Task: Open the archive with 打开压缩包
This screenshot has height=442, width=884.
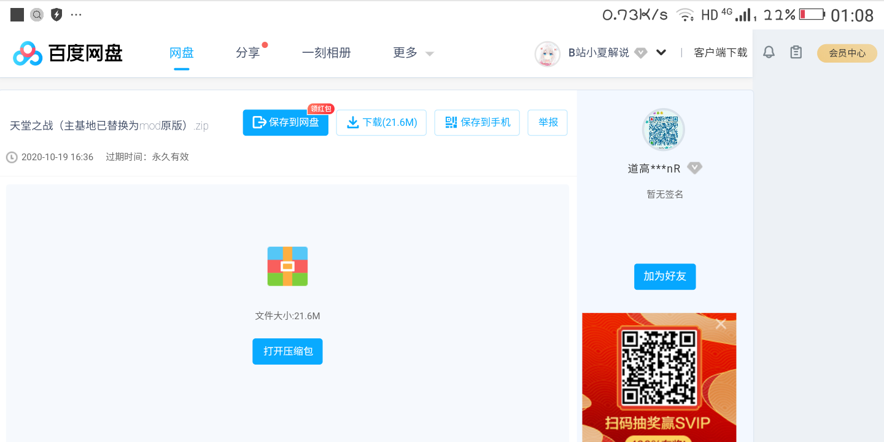Action: click(x=287, y=351)
